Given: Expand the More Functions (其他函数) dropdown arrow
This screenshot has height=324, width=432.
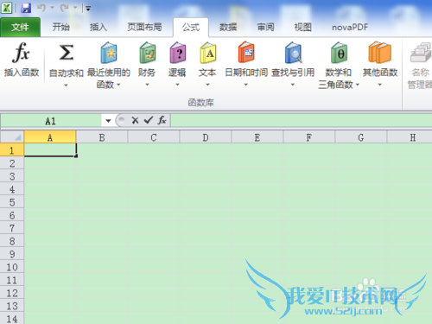Looking at the screenshot, I should tap(380, 85).
